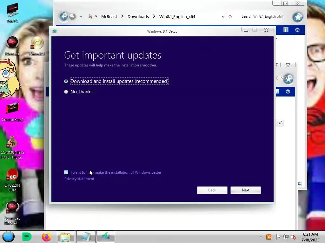Open the Privacy statement link

(79, 179)
